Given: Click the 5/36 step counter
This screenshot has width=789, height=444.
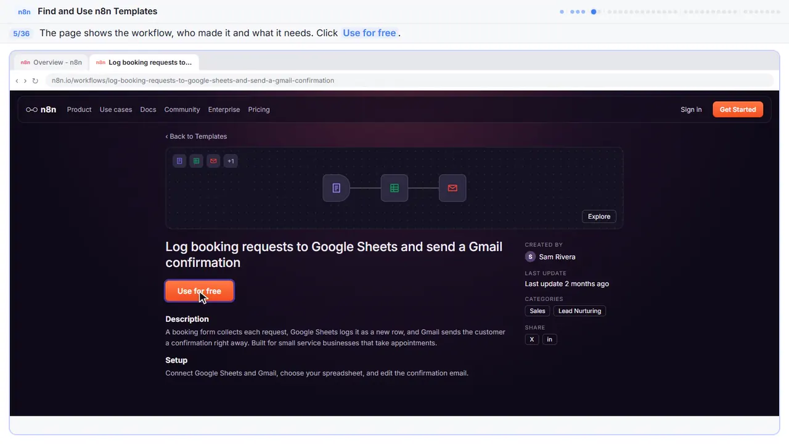Looking at the screenshot, I should (21, 33).
